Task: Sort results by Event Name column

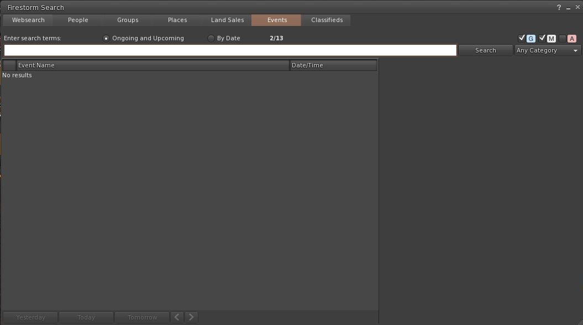Action: point(153,65)
